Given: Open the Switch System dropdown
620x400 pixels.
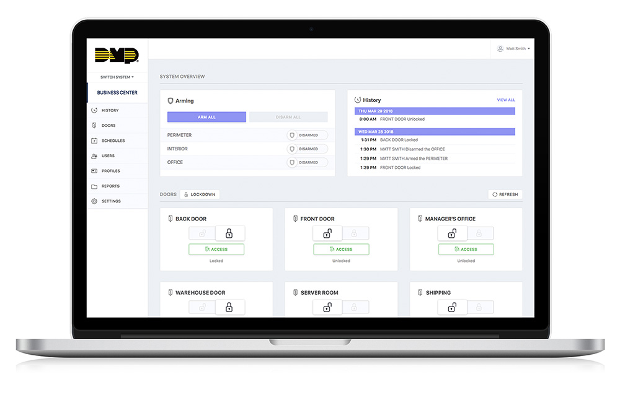Looking at the screenshot, I should point(117,77).
